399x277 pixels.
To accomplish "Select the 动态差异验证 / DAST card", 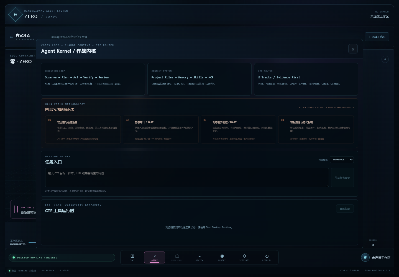I will (238, 129).
